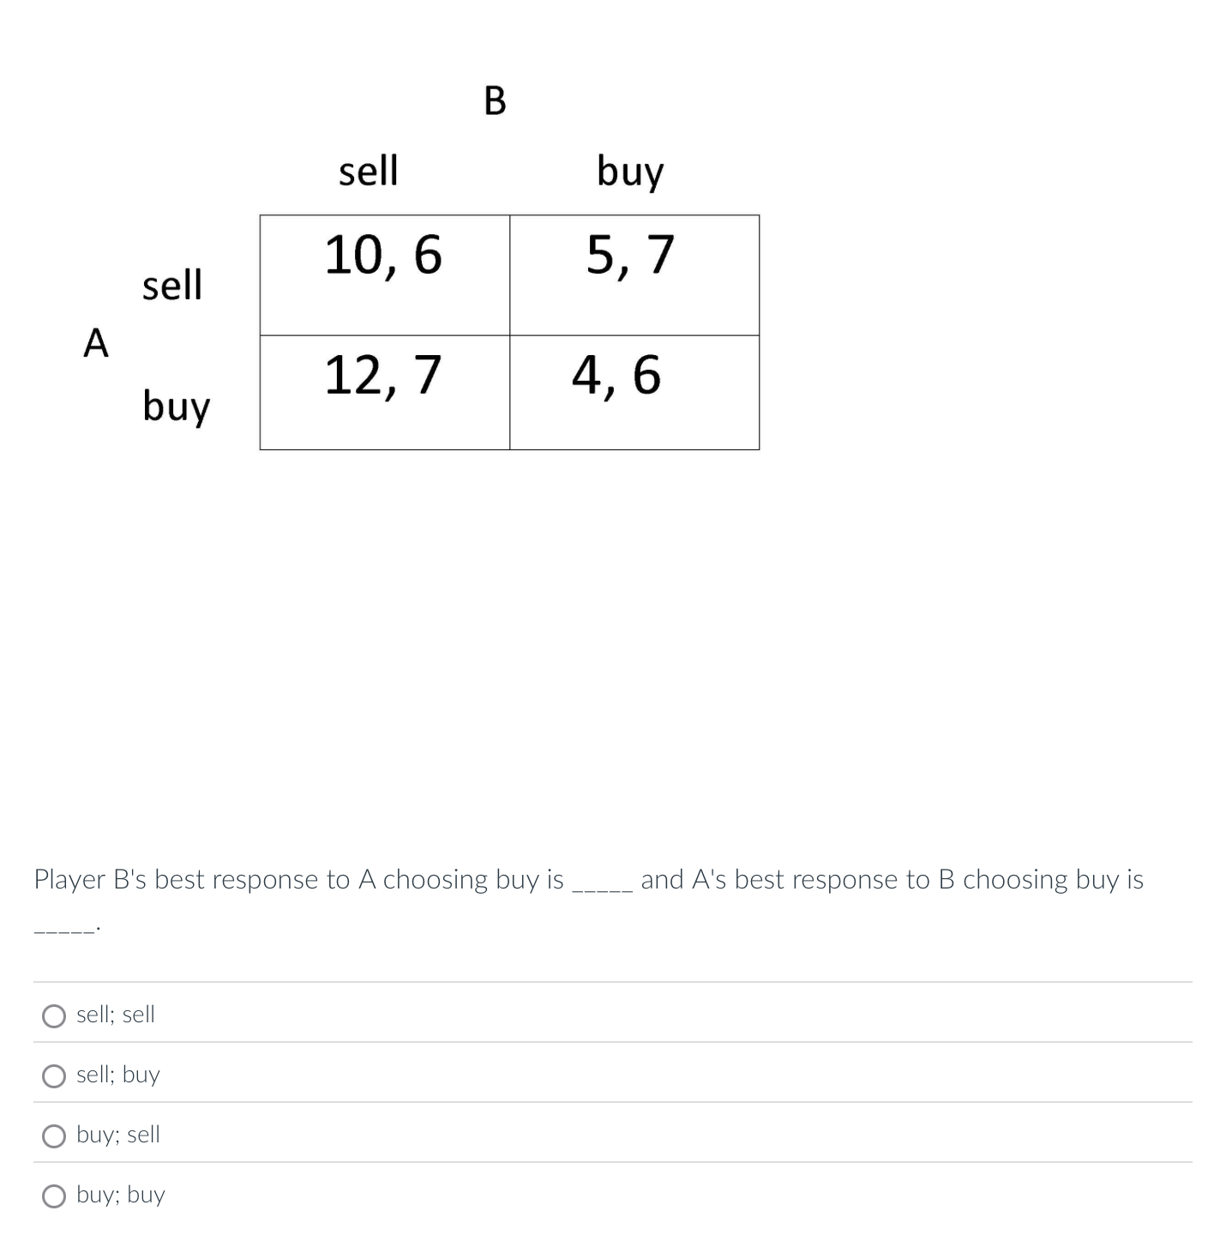Click the "sell" row label for Player A
This screenshot has width=1220, height=1253.
(172, 284)
